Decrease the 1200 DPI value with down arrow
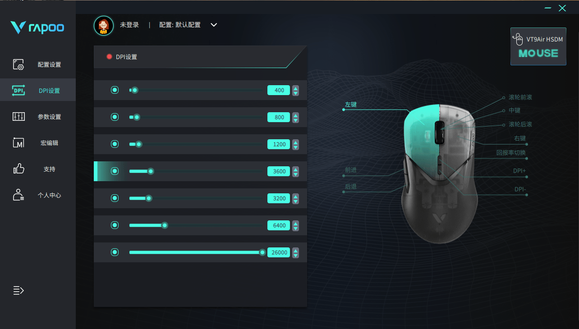Screen dimensions: 579x329 (295, 147)
